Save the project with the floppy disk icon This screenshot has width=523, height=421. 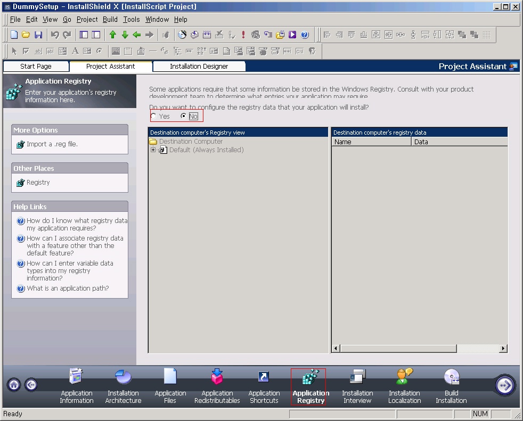click(38, 35)
